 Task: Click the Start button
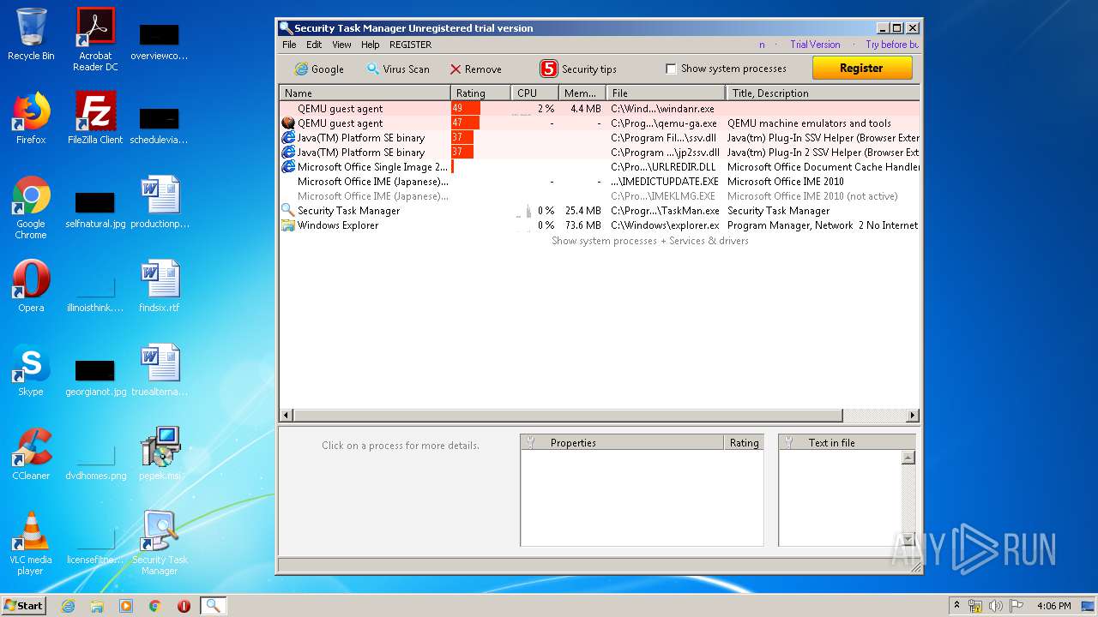click(x=24, y=605)
